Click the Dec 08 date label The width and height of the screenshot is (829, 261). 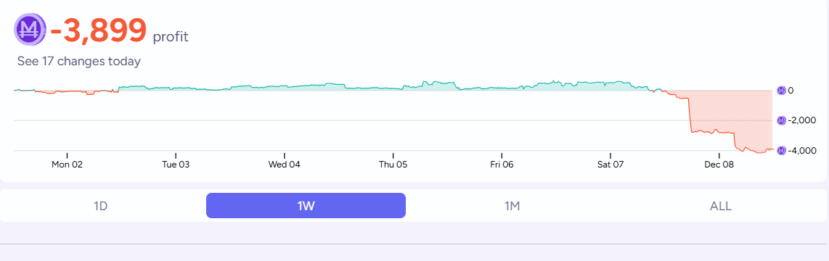tap(719, 165)
